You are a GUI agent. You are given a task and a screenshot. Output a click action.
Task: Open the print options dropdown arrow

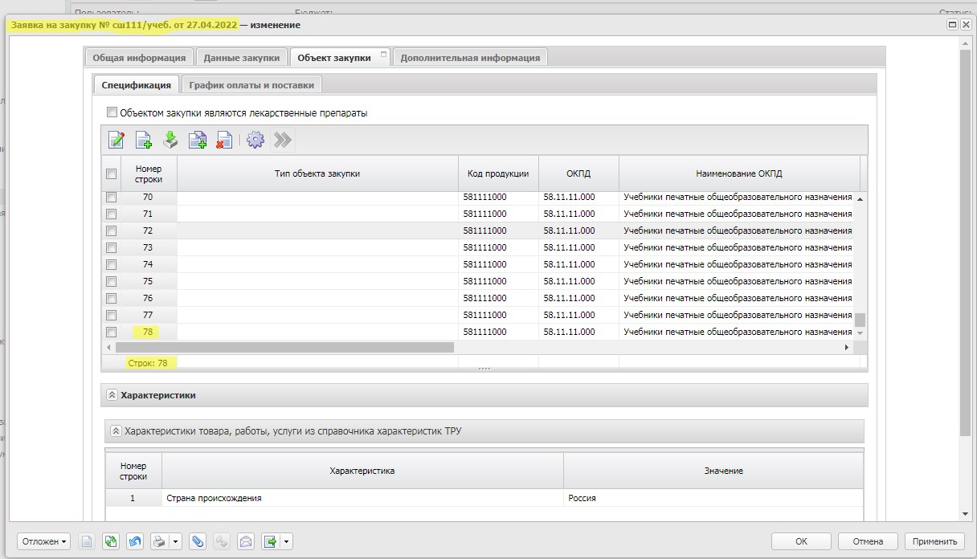[x=175, y=541]
